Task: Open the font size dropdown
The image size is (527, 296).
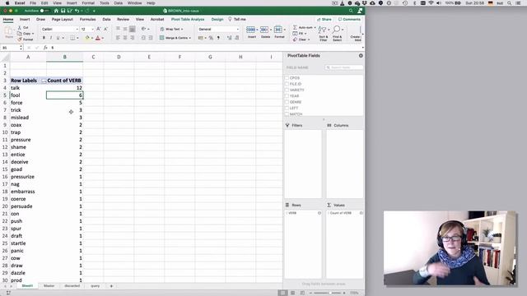Action: click(x=92, y=30)
